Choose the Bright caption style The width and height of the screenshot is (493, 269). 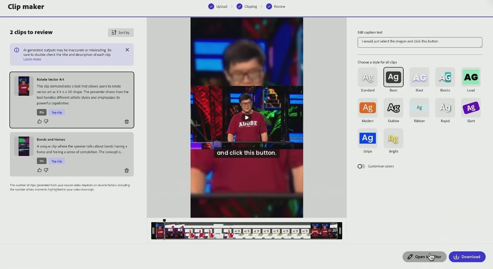394,138
